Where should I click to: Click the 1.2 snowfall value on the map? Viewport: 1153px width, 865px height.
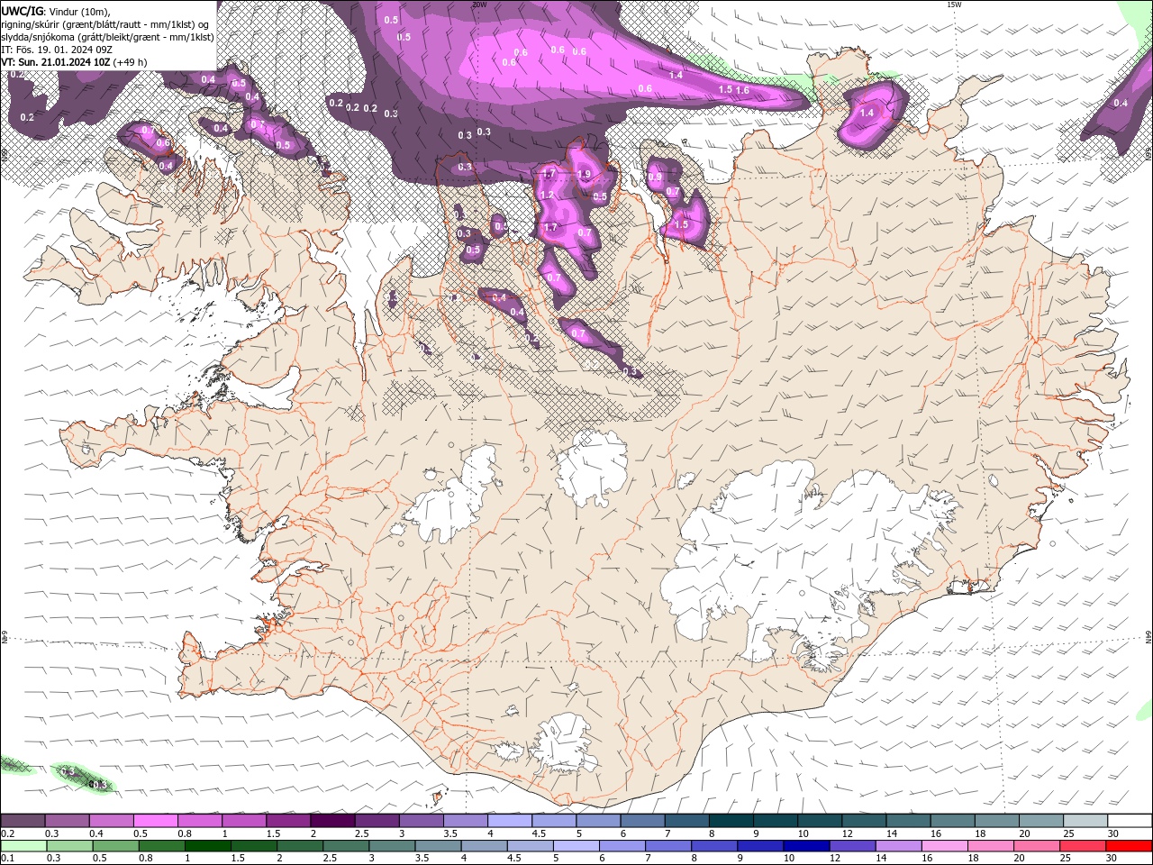tap(546, 195)
